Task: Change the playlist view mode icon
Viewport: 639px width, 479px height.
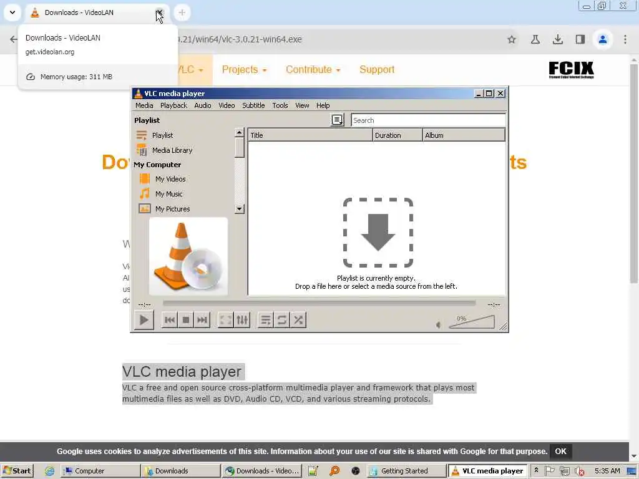Action: click(x=337, y=120)
